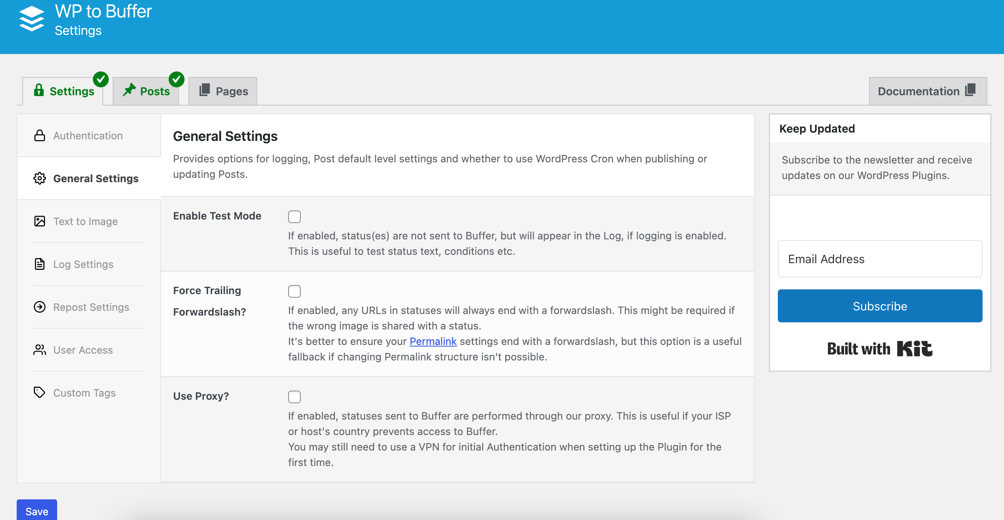
Task: Click green checkmark badge on Settings tab
Action: 101,79
